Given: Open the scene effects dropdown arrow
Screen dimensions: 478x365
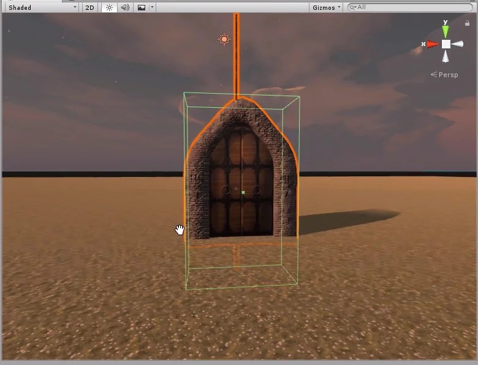Looking at the screenshot, I should 152,7.
